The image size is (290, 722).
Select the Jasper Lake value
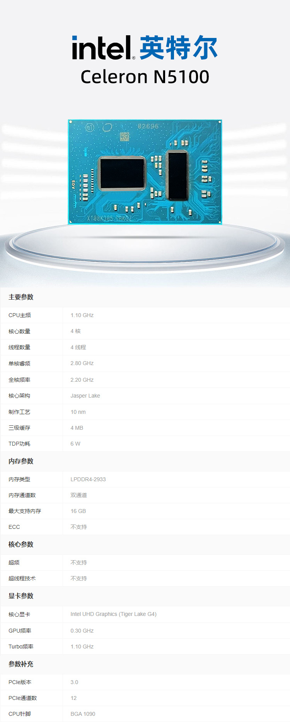tap(85, 396)
